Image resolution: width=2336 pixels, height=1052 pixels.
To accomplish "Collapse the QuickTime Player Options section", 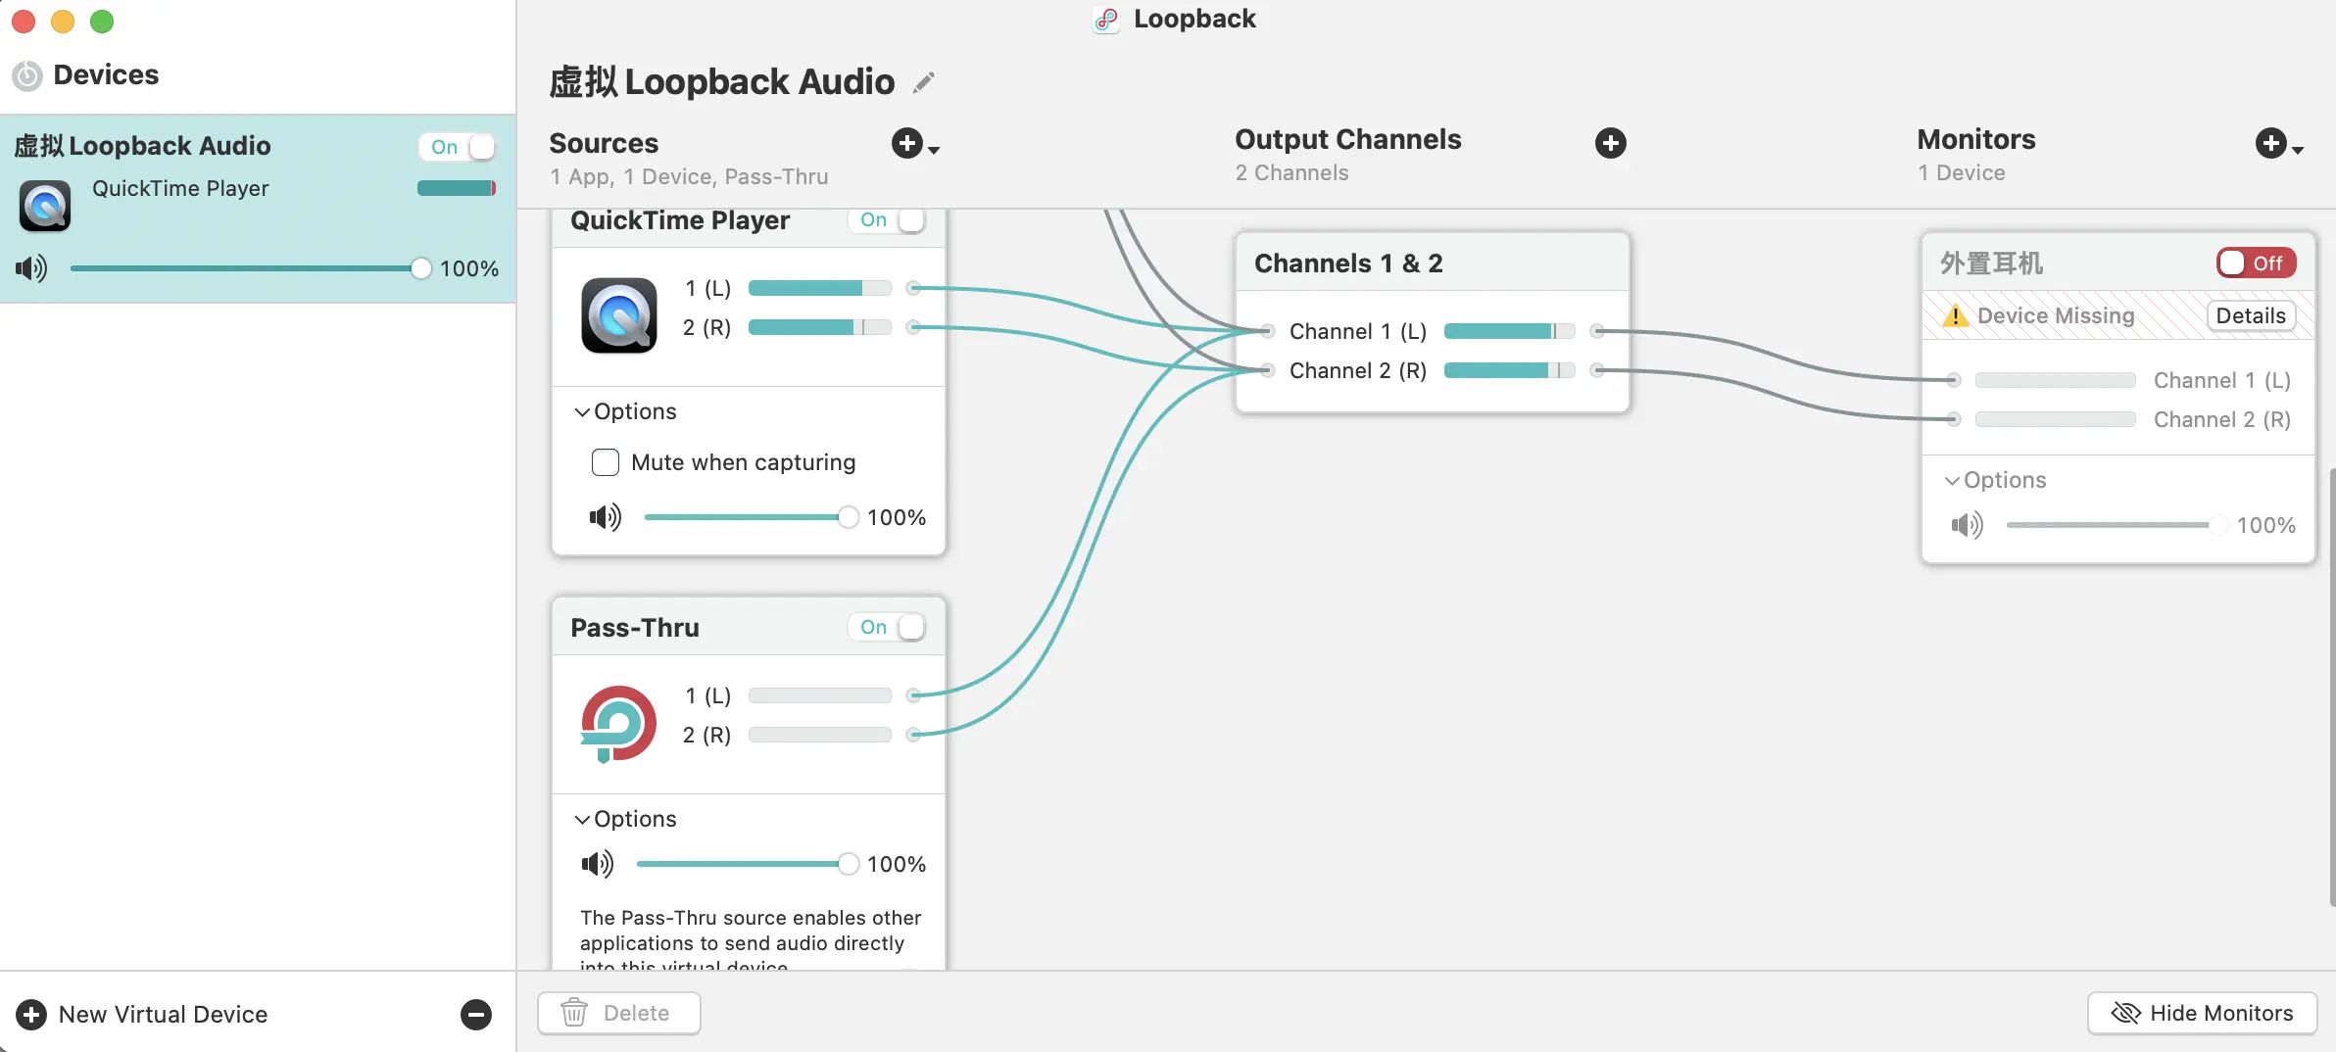I will pyautogui.click(x=582, y=412).
